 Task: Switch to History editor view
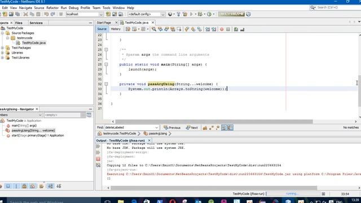click(x=116, y=29)
